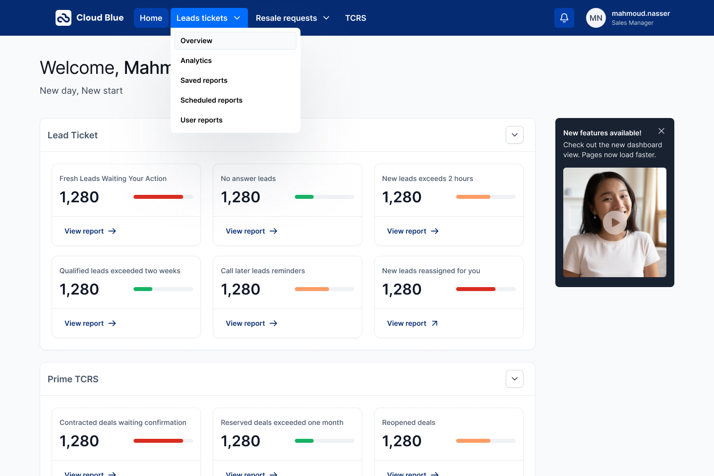Go to the TCRS page
The image size is (714, 476).
point(356,18)
